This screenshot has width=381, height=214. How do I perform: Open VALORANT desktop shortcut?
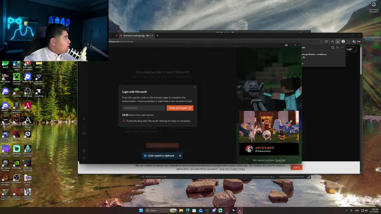coord(17,121)
